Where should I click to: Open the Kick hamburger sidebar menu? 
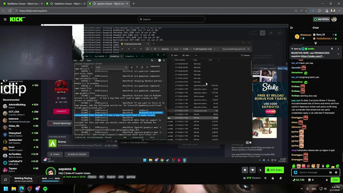pos(5,19)
